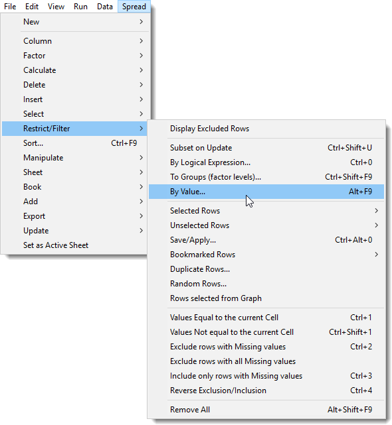Click Set as Active Sheet

tap(75, 245)
